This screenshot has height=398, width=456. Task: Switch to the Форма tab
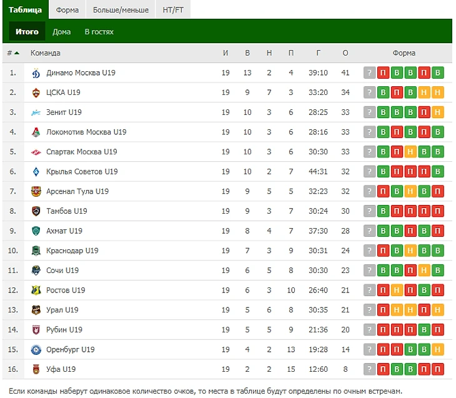coord(67,10)
